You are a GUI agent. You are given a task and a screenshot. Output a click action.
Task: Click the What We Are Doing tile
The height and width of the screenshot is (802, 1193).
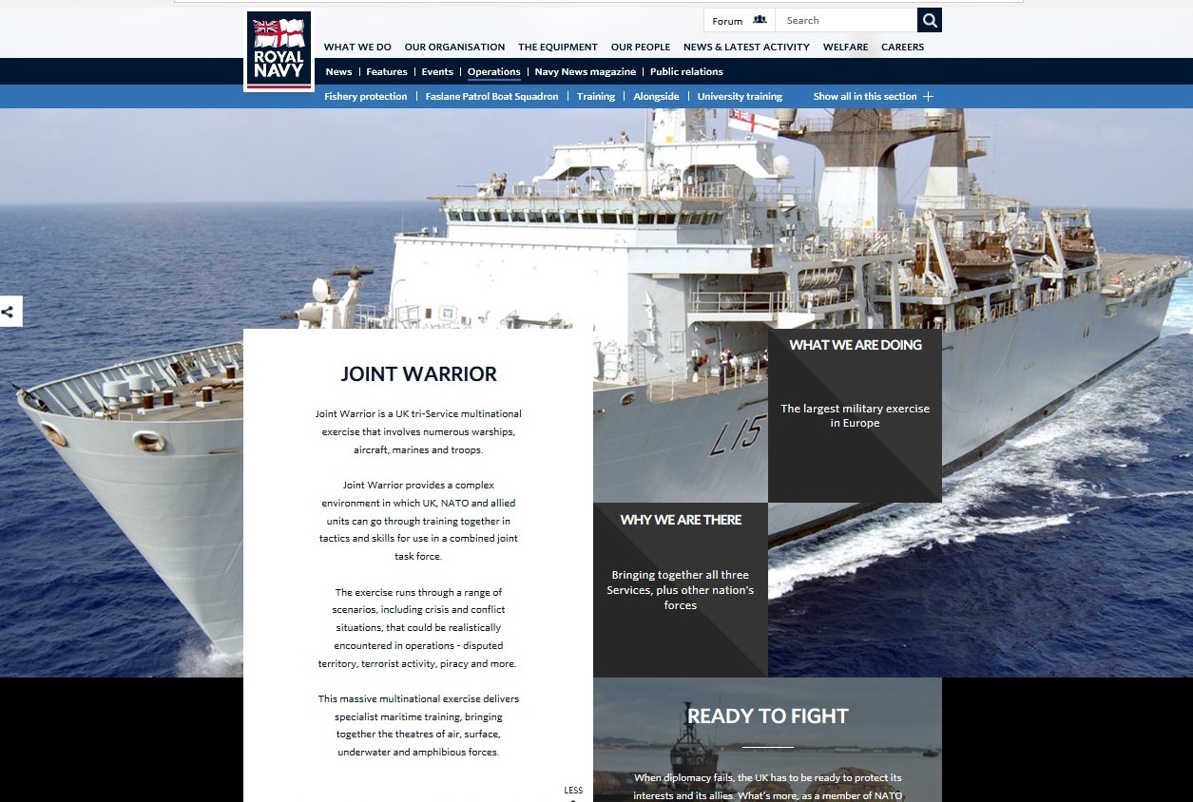pos(855,415)
